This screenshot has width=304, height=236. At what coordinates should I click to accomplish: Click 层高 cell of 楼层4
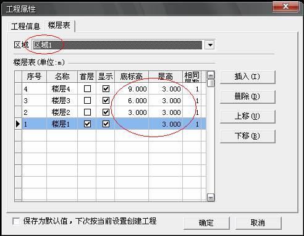166,89
